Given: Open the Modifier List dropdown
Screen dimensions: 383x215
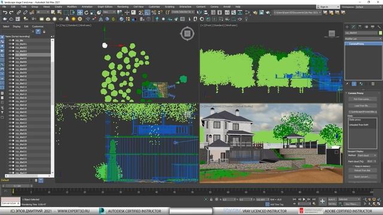Looking at the screenshot, I should (x=363, y=39).
